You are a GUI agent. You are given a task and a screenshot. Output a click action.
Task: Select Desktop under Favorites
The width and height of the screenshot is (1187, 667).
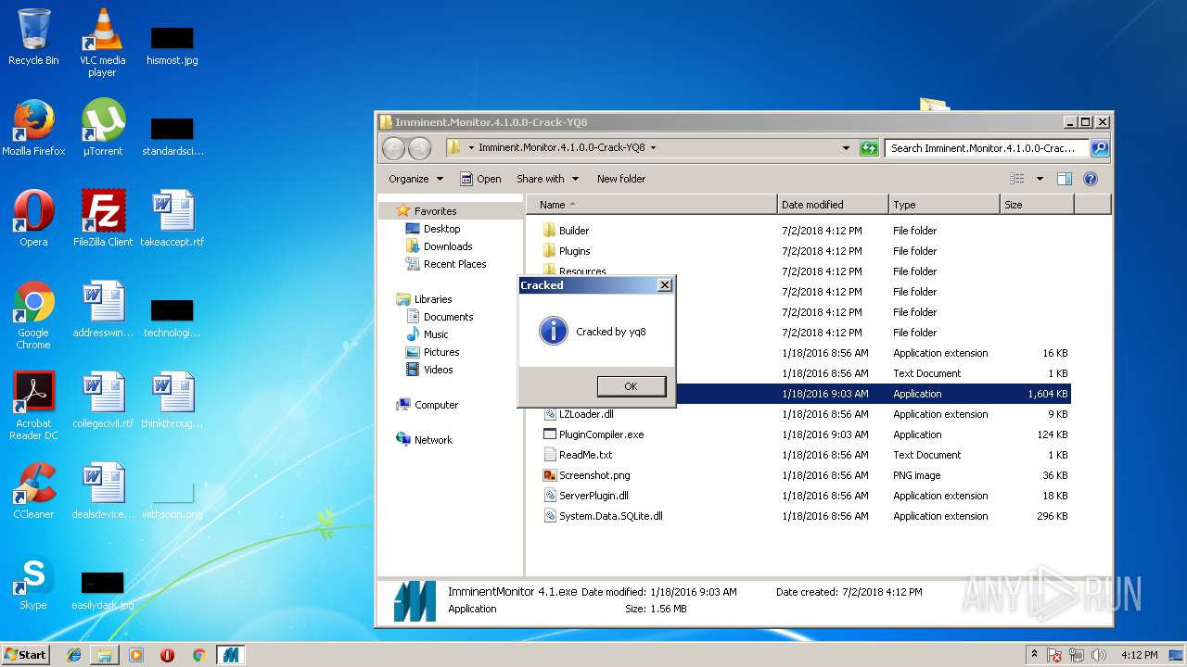click(x=433, y=229)
